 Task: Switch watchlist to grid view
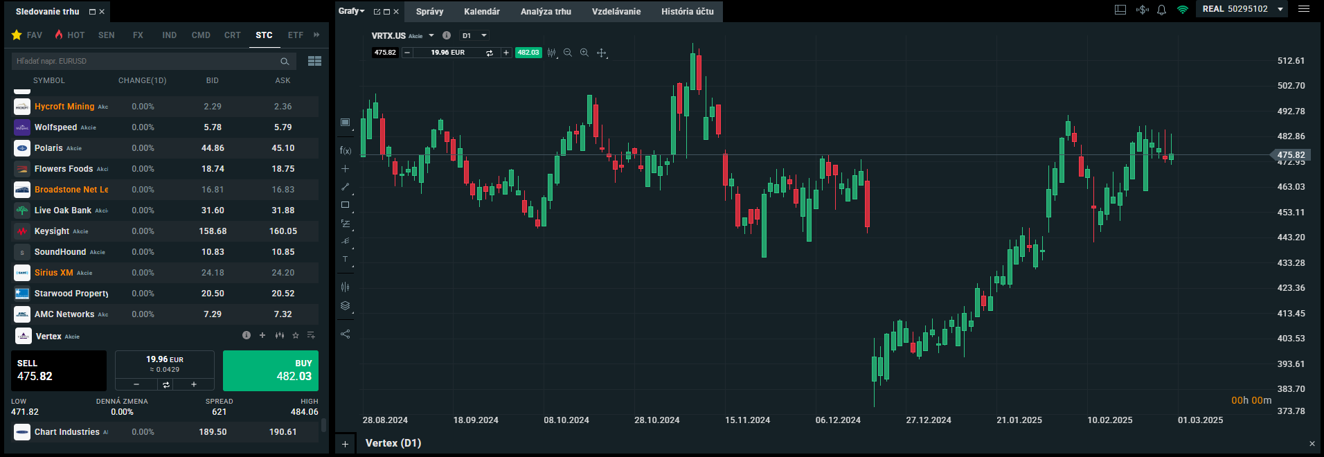click(x=314, y=61)
